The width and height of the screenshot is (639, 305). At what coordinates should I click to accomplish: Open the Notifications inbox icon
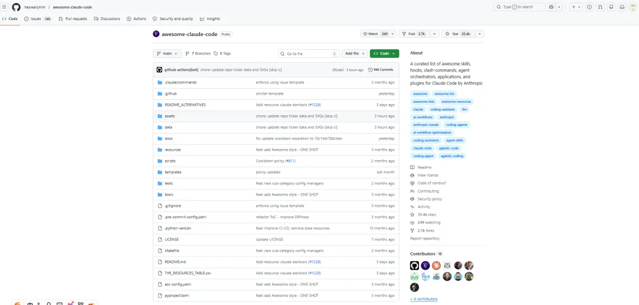(622, 7)
